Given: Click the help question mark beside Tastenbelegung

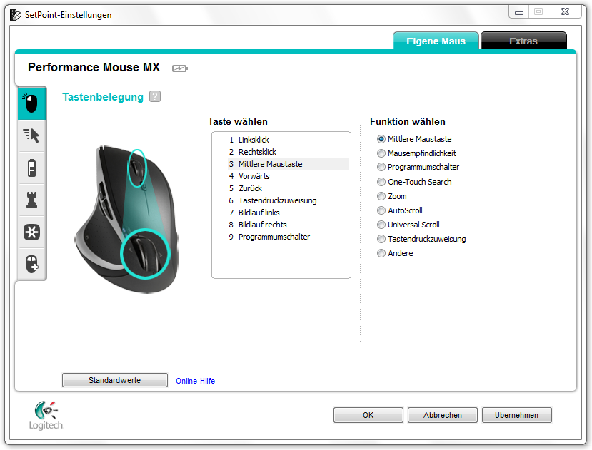Looking at the screenshot, I should click(155, 97).
